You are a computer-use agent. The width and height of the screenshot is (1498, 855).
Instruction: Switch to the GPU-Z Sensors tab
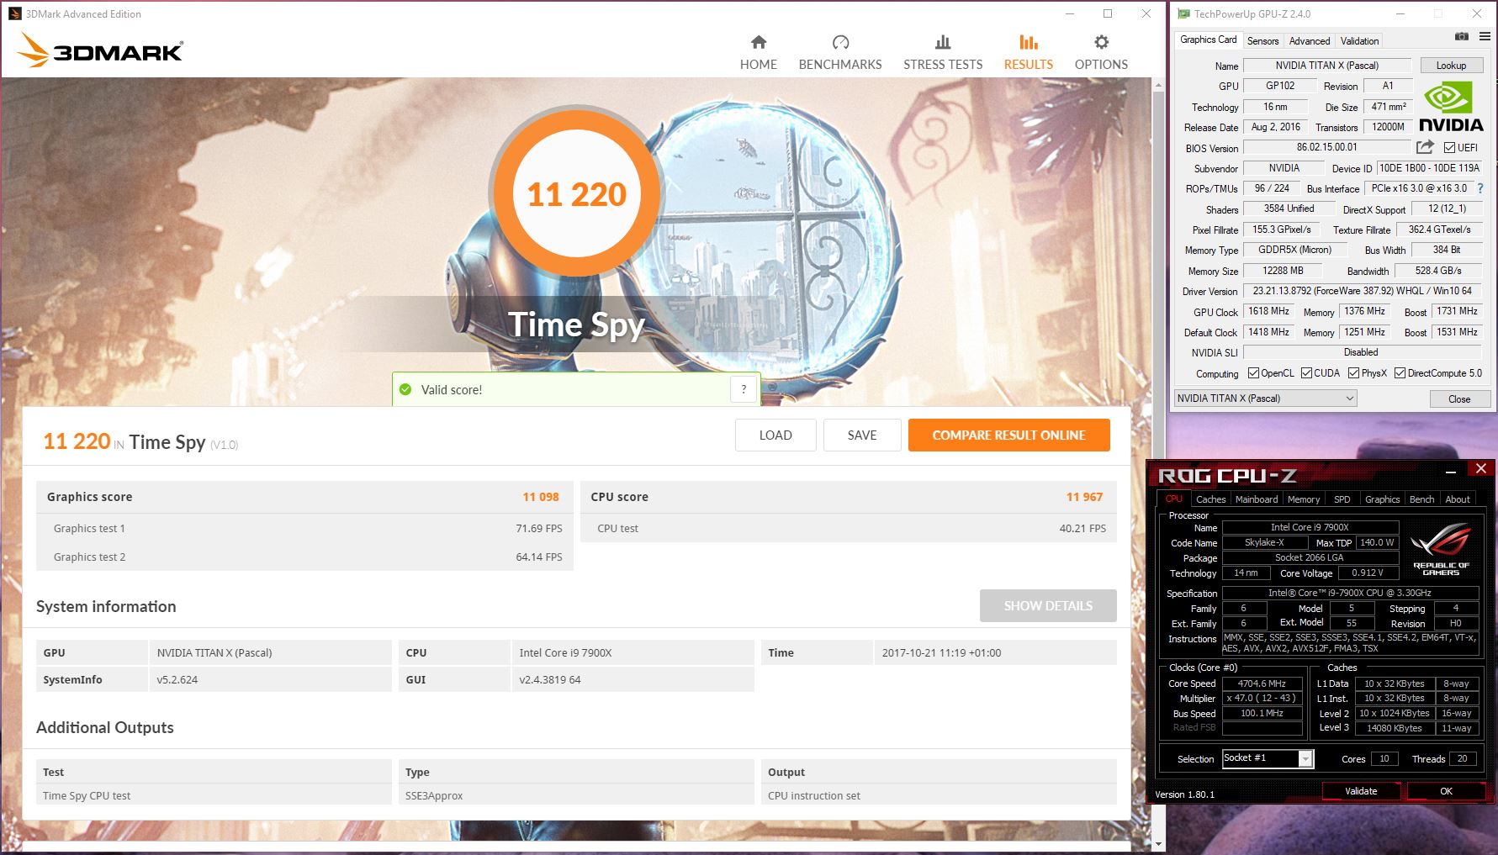pyautogui.click(x=1262, y=41)
